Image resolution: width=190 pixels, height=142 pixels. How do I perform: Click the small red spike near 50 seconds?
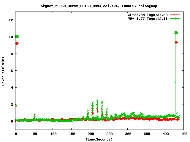(34, 114)
